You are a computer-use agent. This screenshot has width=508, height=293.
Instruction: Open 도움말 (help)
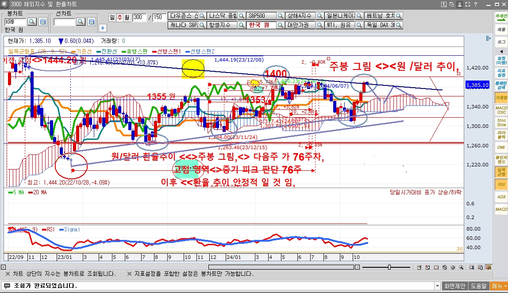[480, 285]
